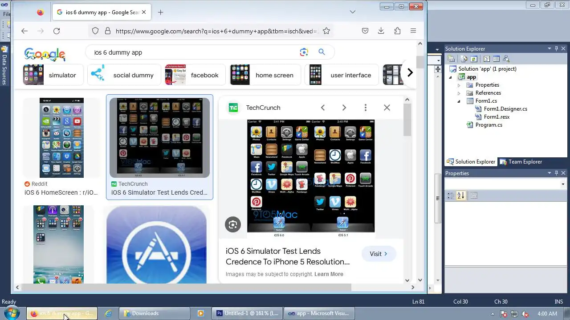Viewport: 570px width, 320px height.
Task: Open the Firefox Pocket save icon
Action: [365, 31]
